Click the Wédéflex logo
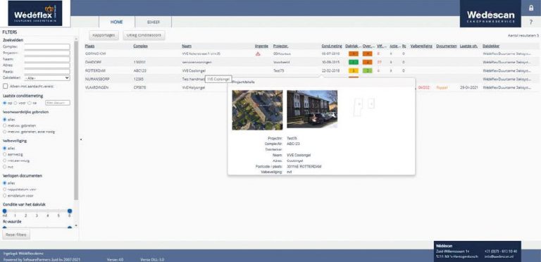Screen dimensions: 541x262 (x=35, y=13)
